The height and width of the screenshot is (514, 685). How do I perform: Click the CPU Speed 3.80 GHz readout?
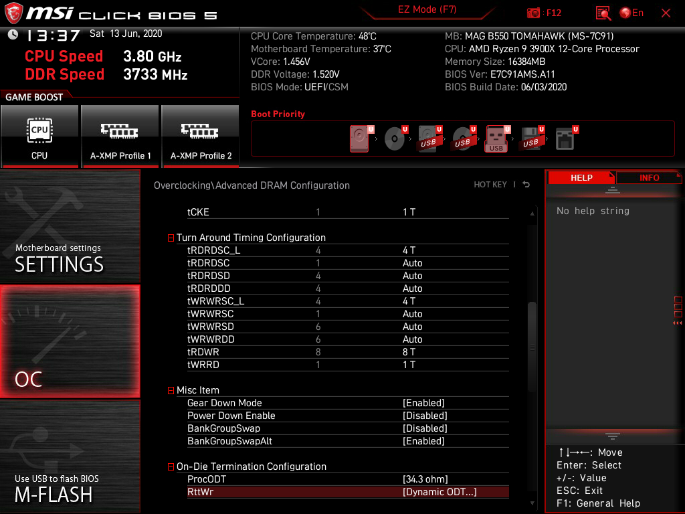[x=103, y=56]
